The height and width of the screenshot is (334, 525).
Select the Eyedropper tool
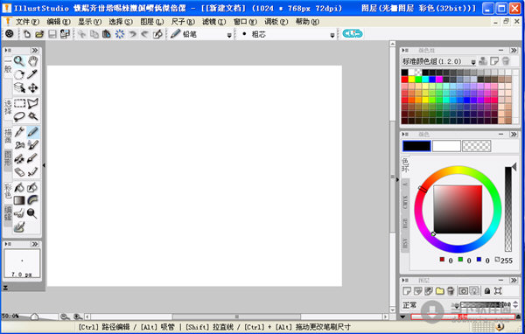[x=33, y=74]
